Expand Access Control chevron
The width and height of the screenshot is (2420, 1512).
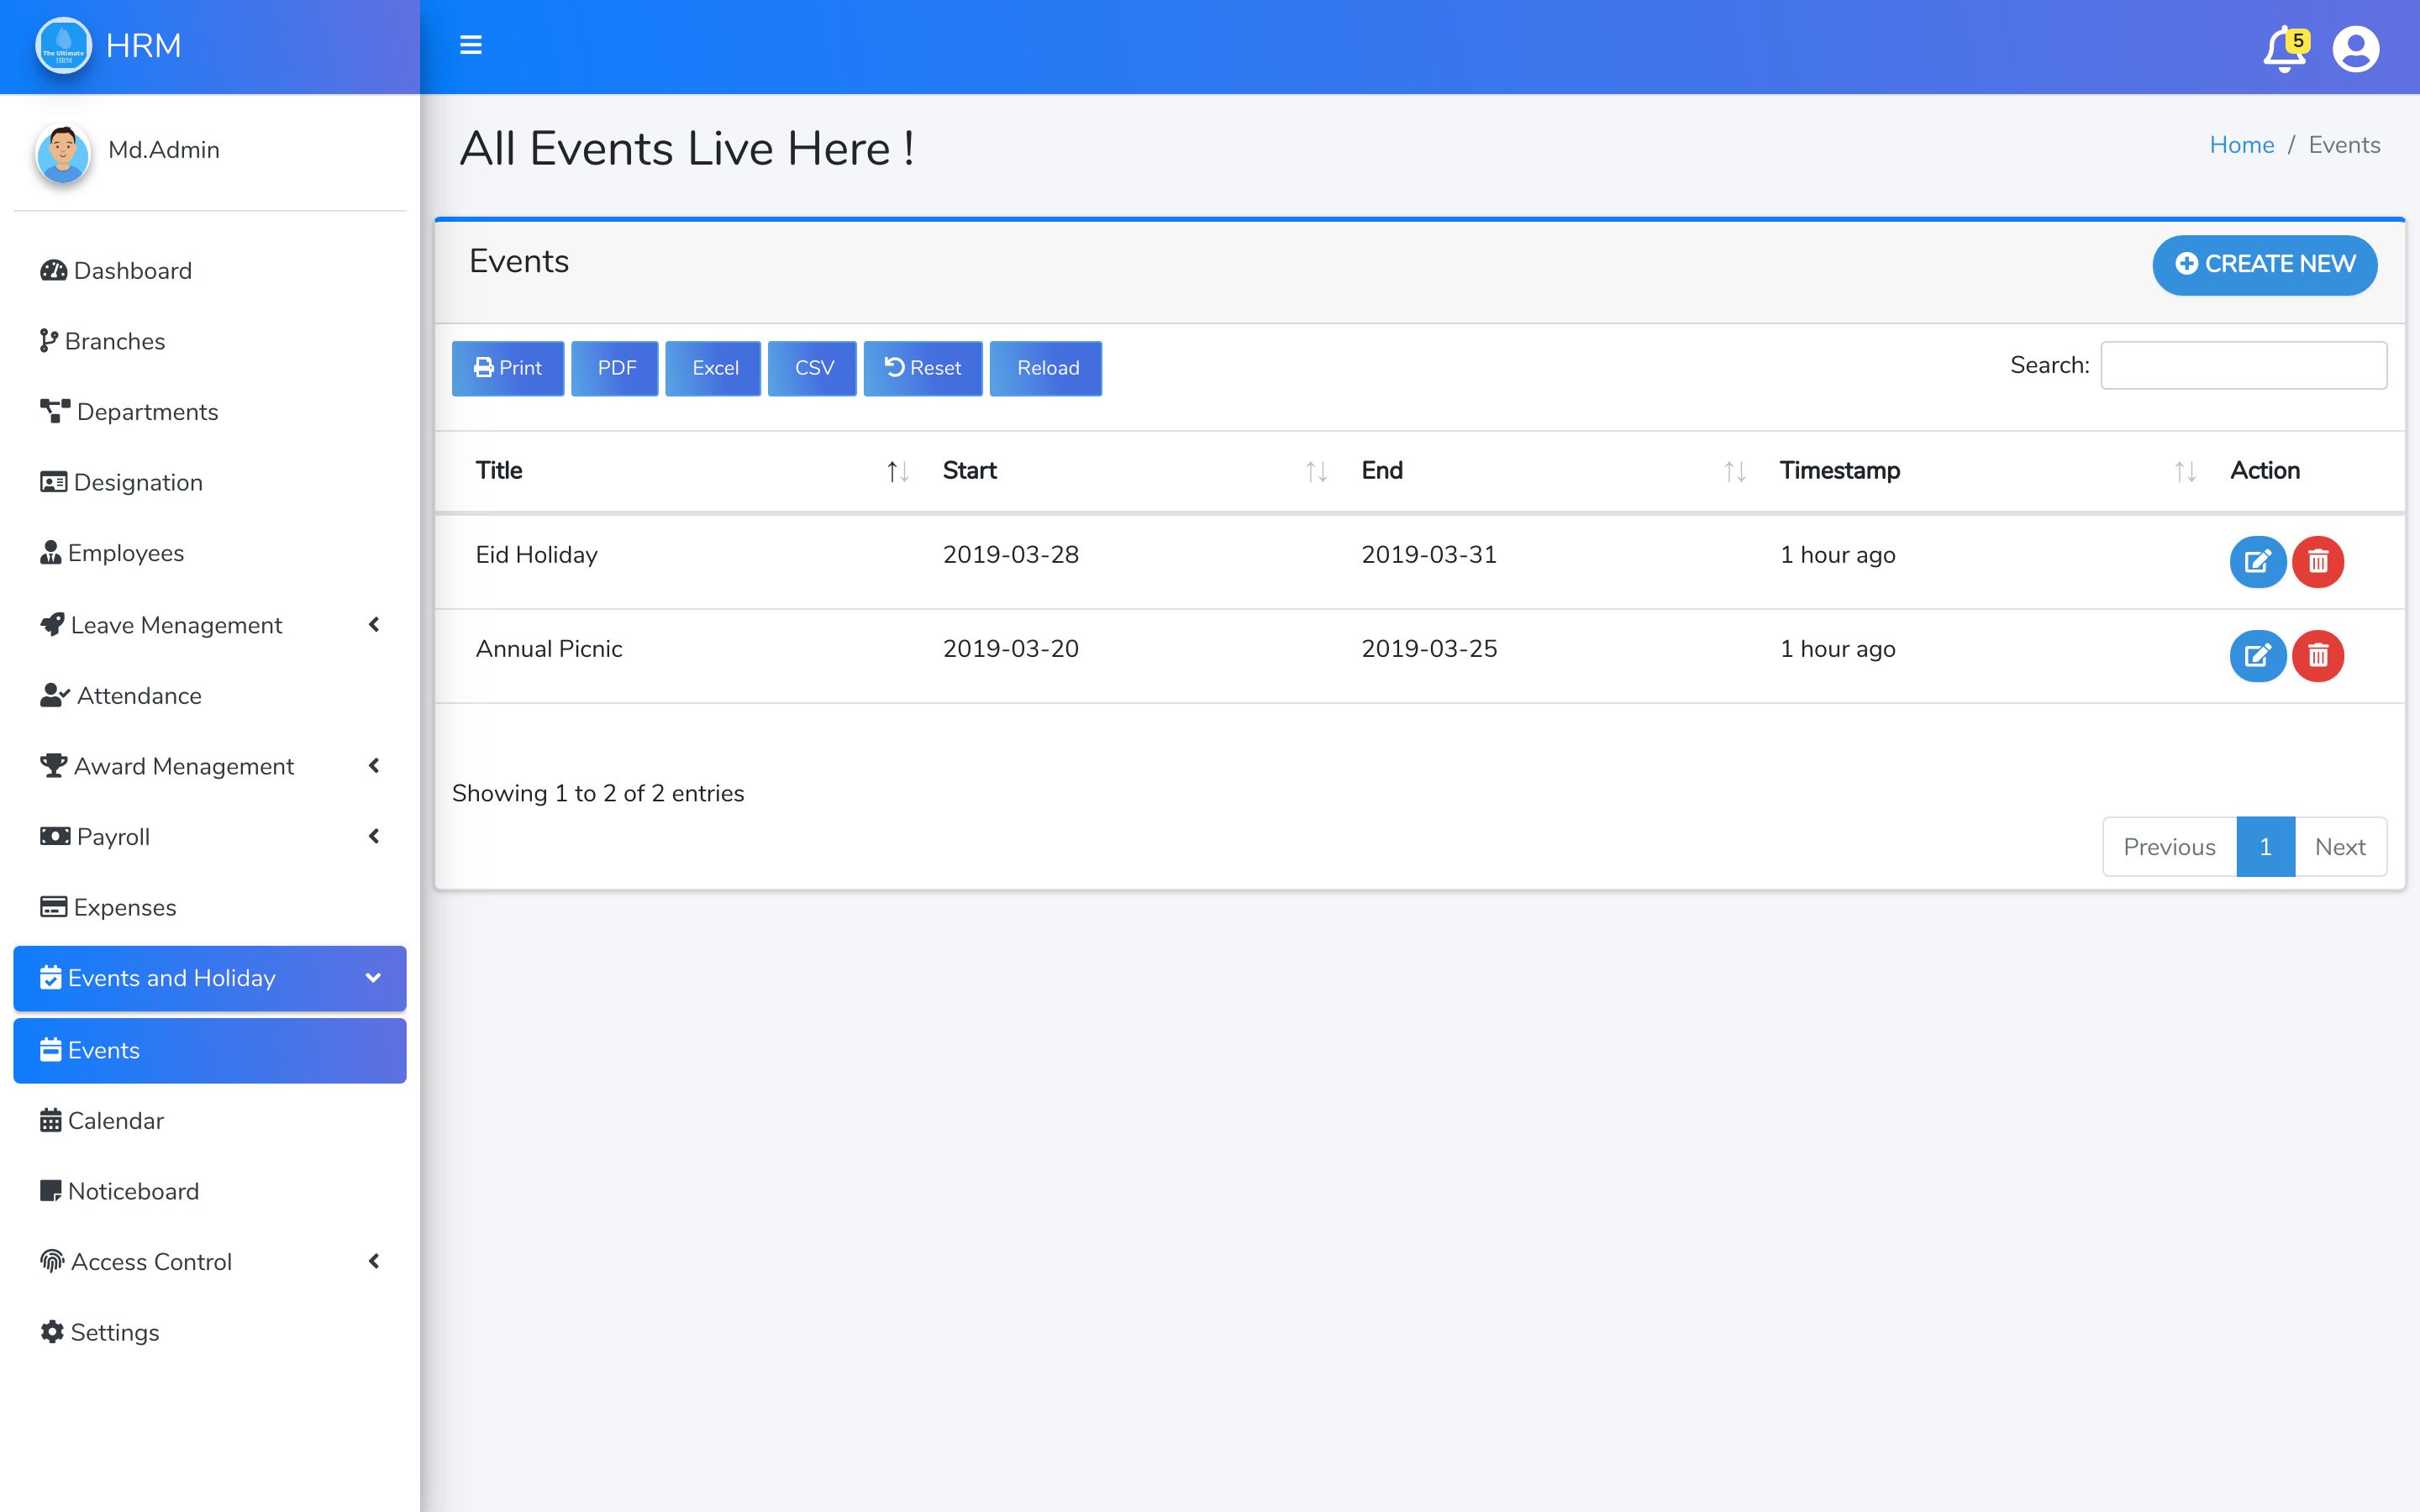pyautogui.click(x=374, y=1261)
